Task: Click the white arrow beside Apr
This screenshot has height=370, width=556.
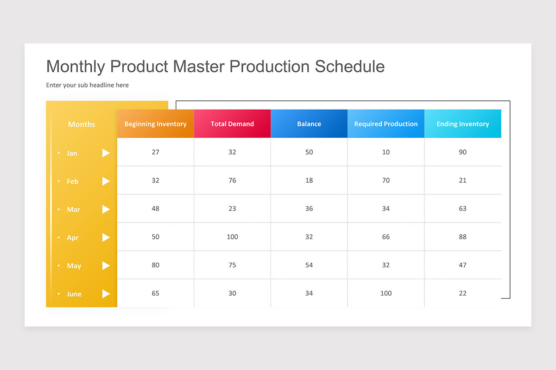Action: [x=106, y=237]
